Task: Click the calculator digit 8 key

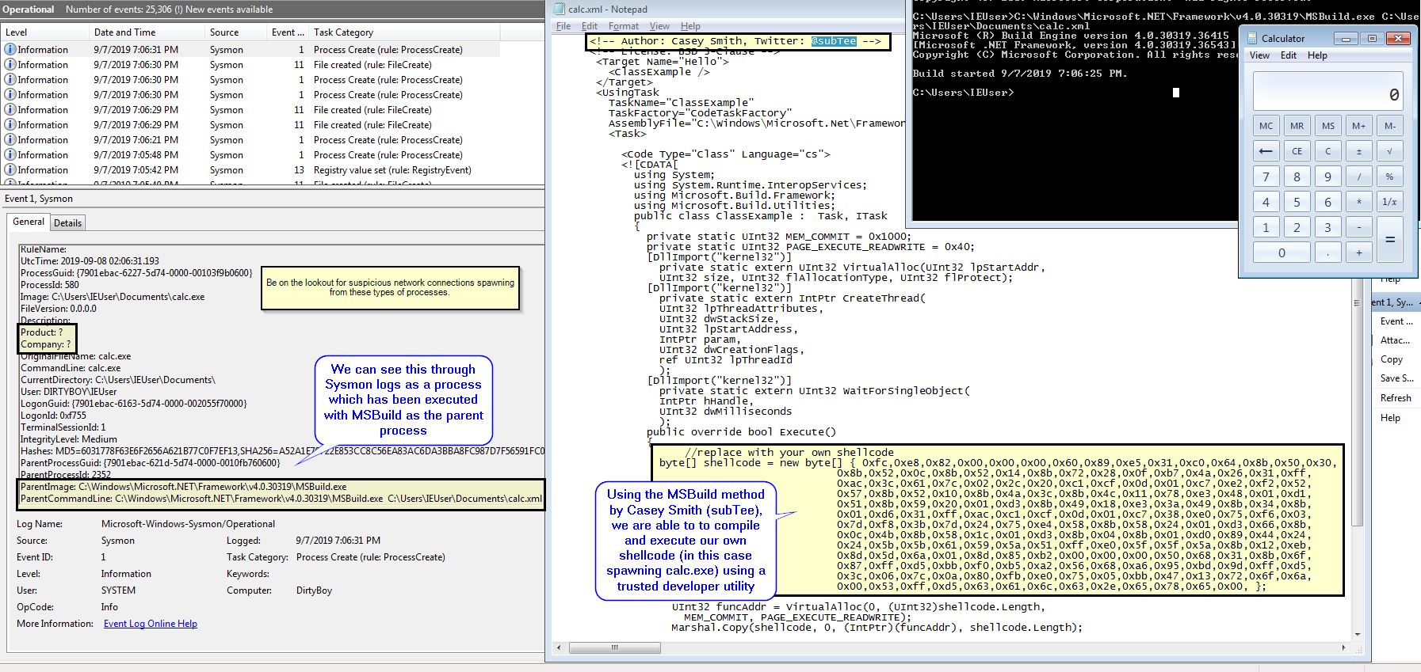Action: pyautogui.click(x=1297, y=177)
